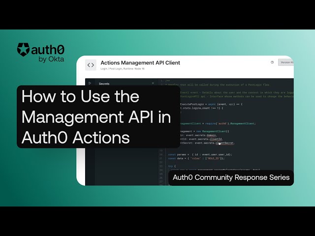Viewport: 315px width, 236px height.
Task: Click 'Auth0 Community Response Series' label
Action: [x=231, y=177]
